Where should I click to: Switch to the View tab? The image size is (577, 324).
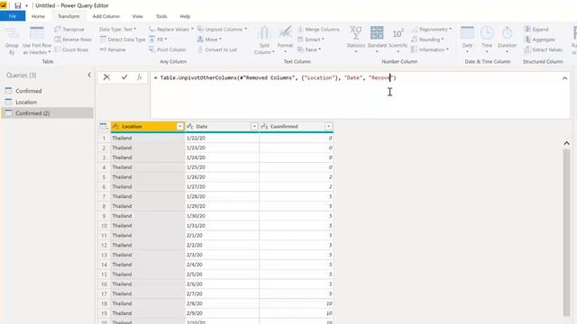(138, 16)
